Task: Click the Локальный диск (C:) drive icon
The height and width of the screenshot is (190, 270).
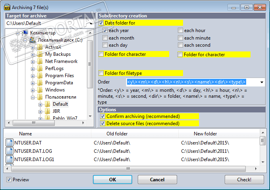Action: coord(33,40)
